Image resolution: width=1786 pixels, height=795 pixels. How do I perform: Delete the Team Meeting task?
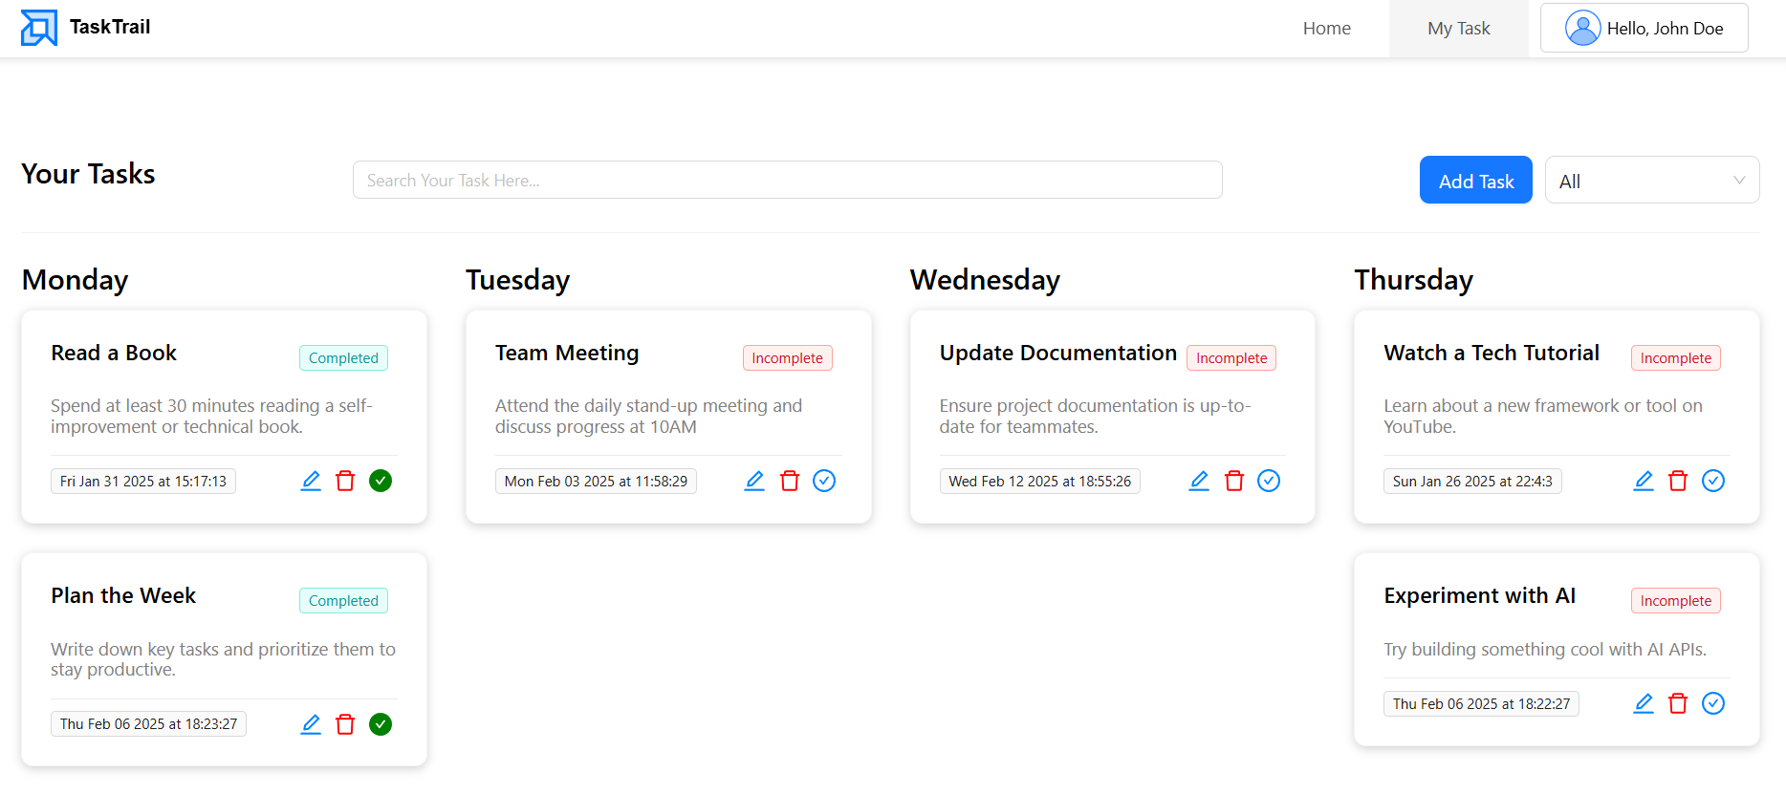tap(789, 481)
